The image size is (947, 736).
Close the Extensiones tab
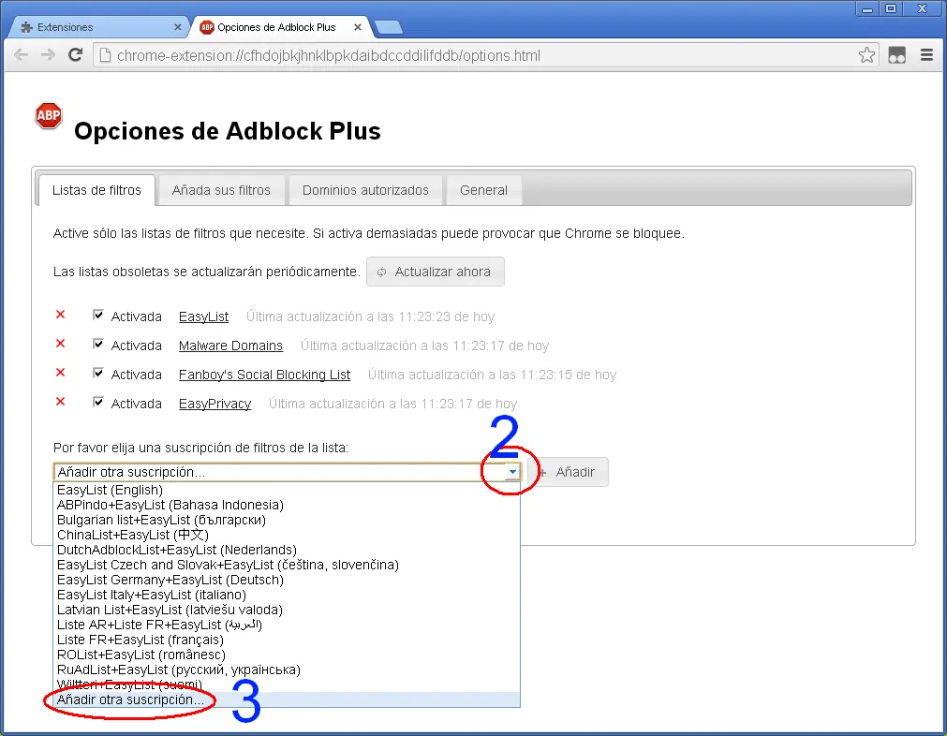pyautogui.click(x=178, y=27)
